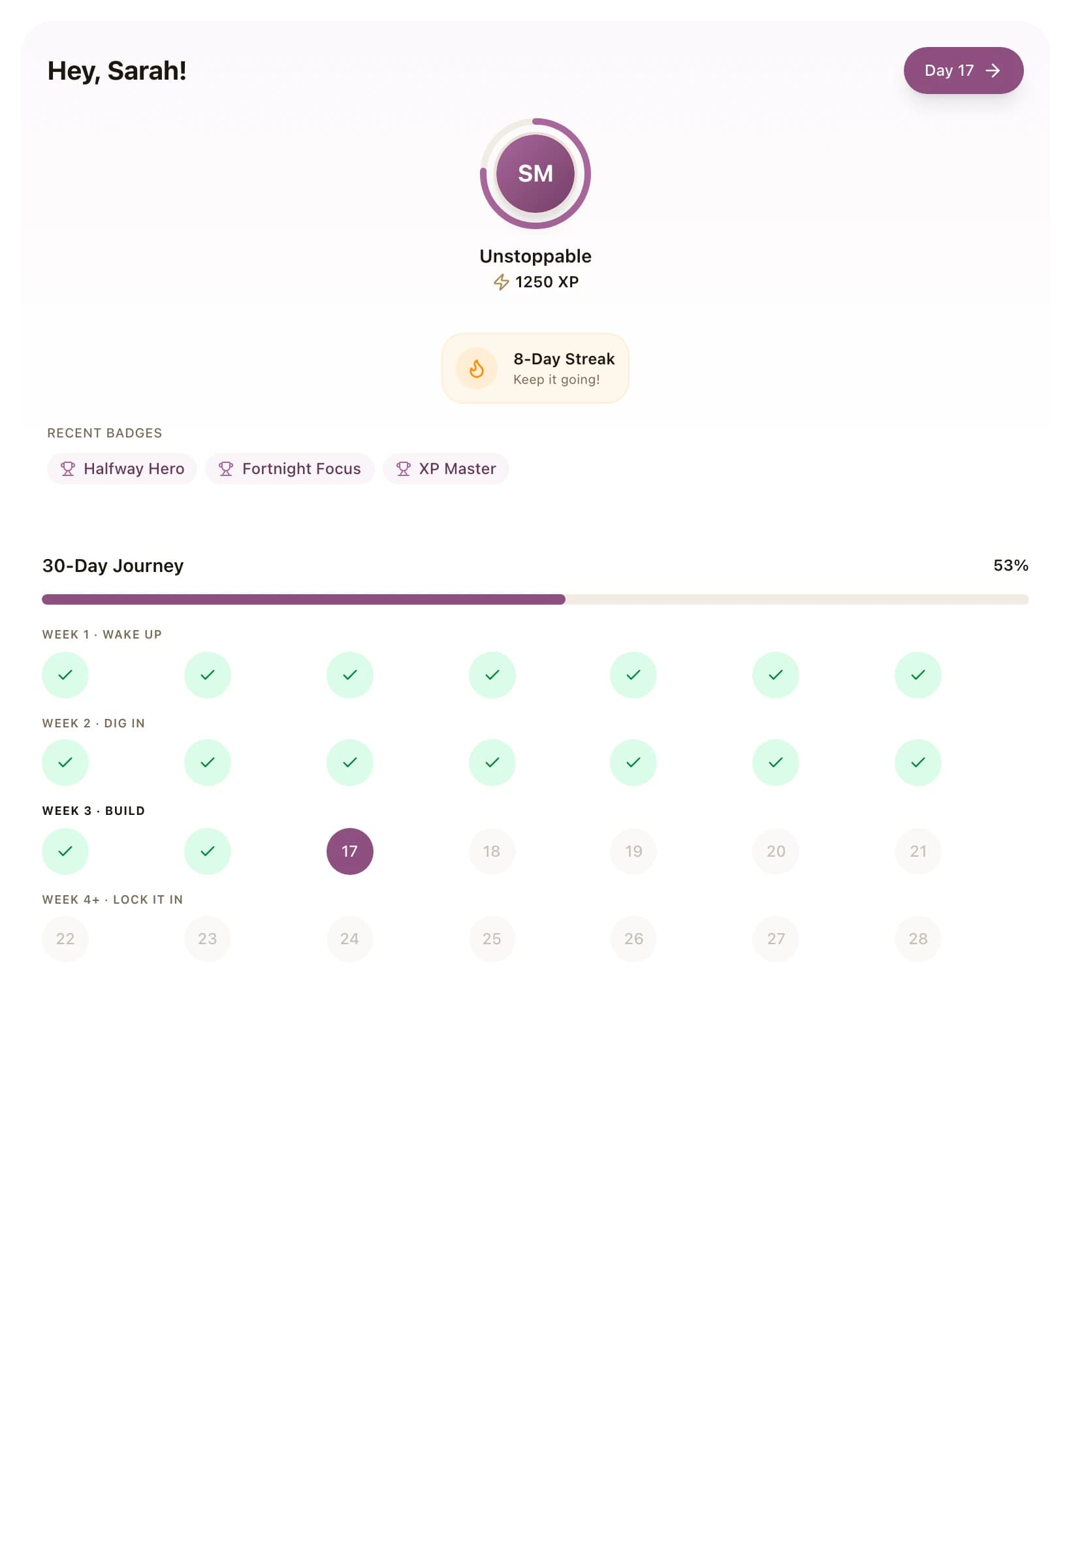Click the first checkmark in Week 1

coord(65,675)
